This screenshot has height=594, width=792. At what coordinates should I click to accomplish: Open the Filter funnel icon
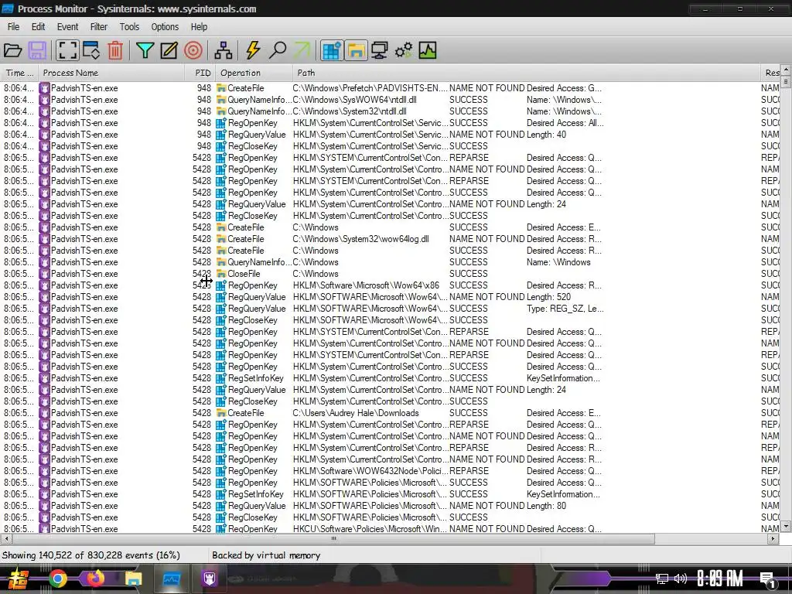pos(145,50)
